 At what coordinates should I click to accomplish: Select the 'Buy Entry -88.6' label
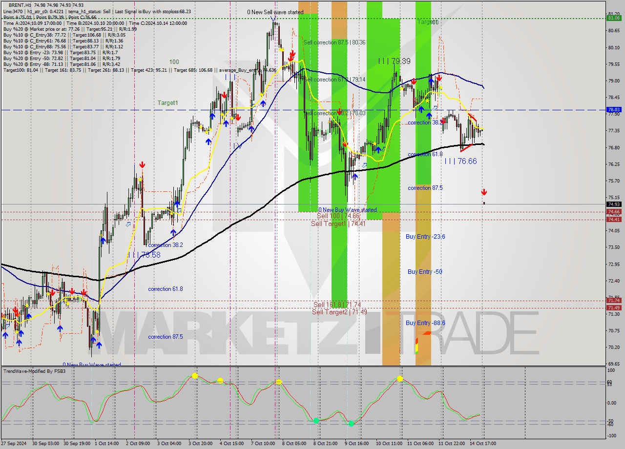[425, 323]
